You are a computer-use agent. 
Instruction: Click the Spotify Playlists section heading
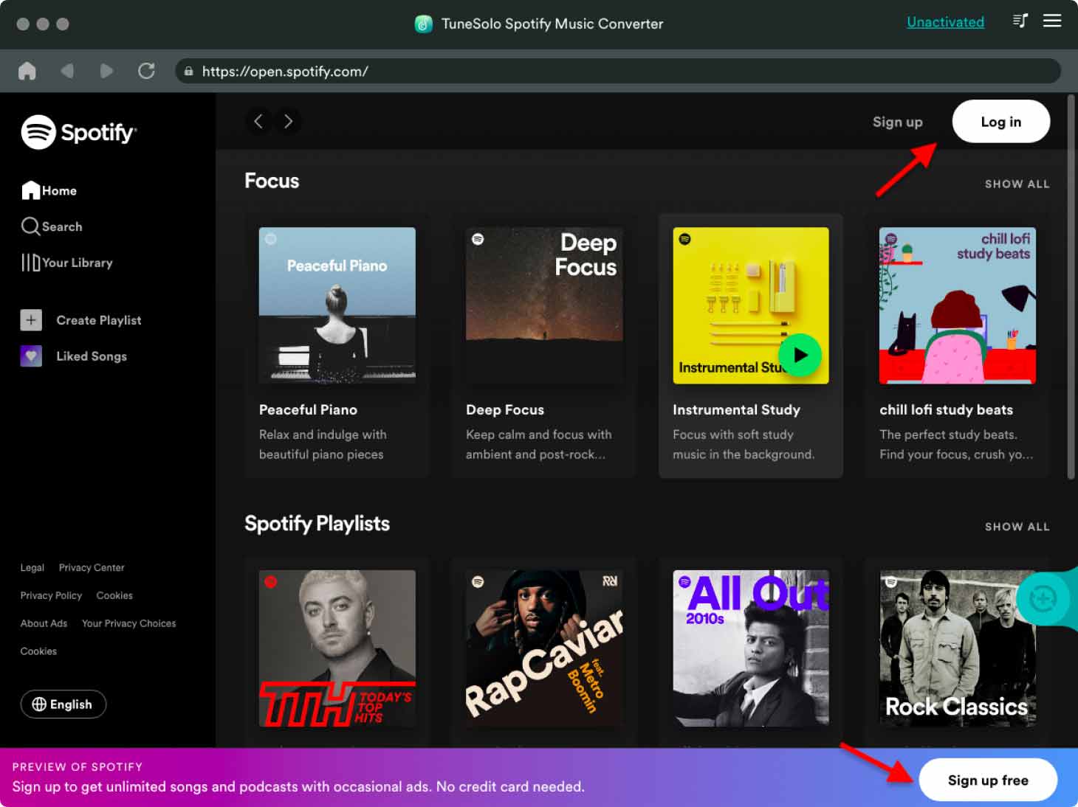[x=317, y=524]
